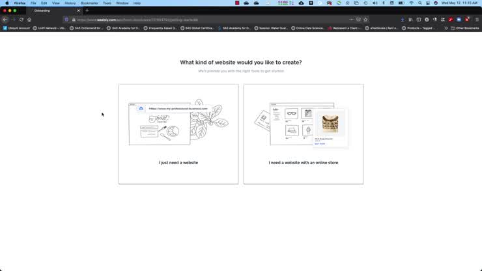Open the Frequently Asked Q... bookmark
Viewport: 482px width, 271px height.
(161, 28)
